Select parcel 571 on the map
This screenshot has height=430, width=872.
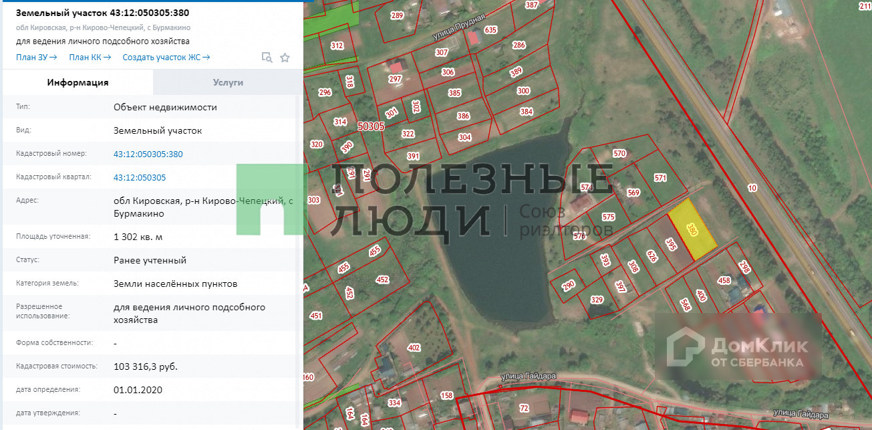tap(660, 178)
